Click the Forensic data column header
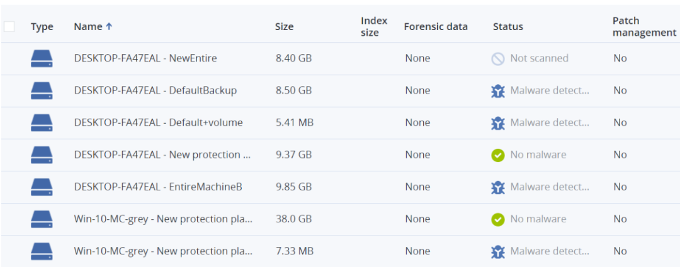 point(435,26)
